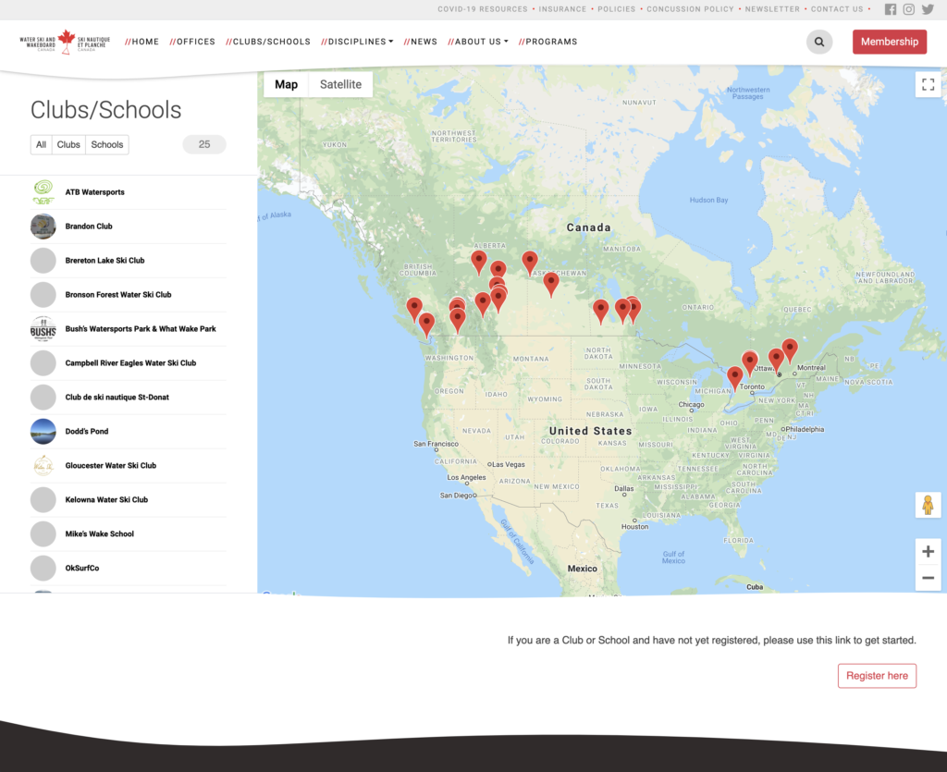Filter list to Schools only

point(107,145)
